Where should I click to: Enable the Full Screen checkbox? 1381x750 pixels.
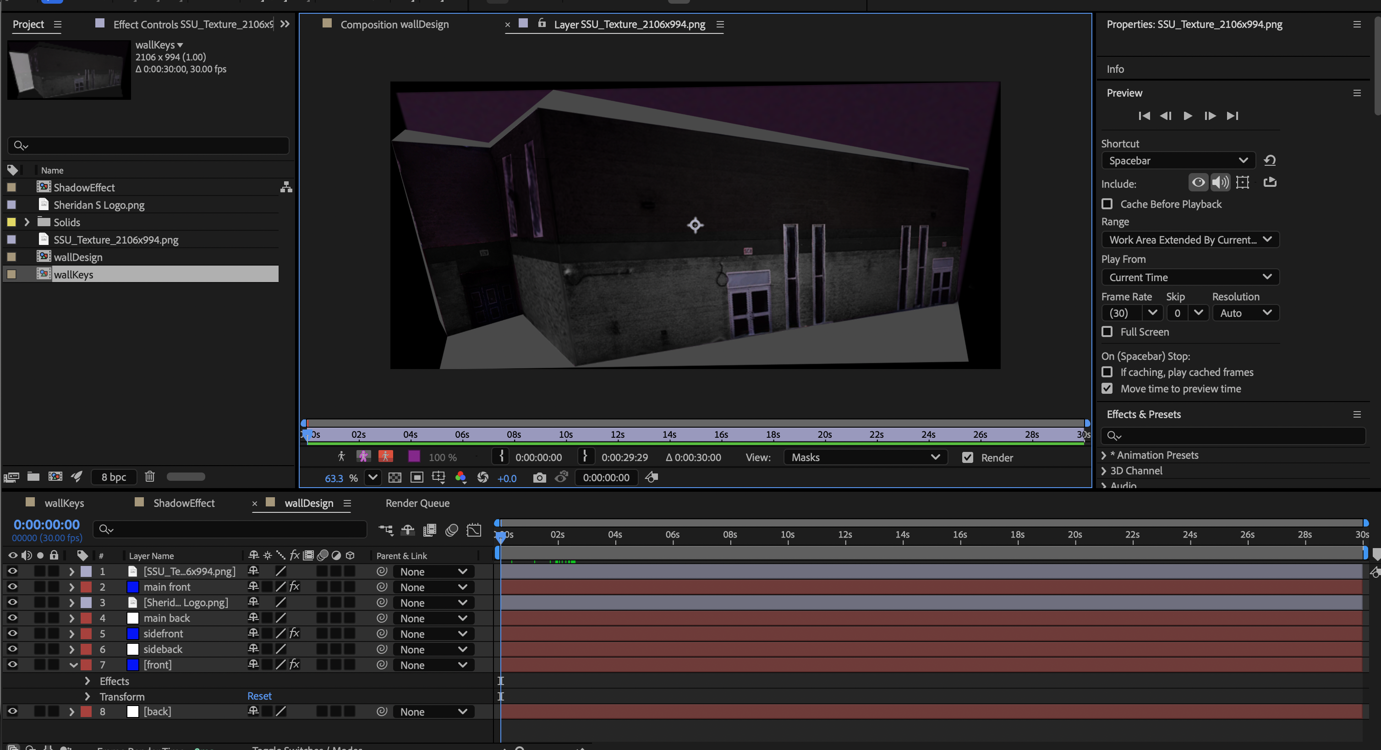pyautogui.click(x=1107, y=332)
